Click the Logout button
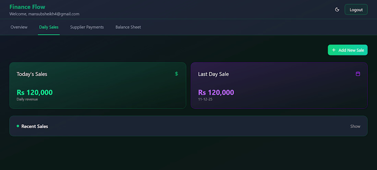 356,10
